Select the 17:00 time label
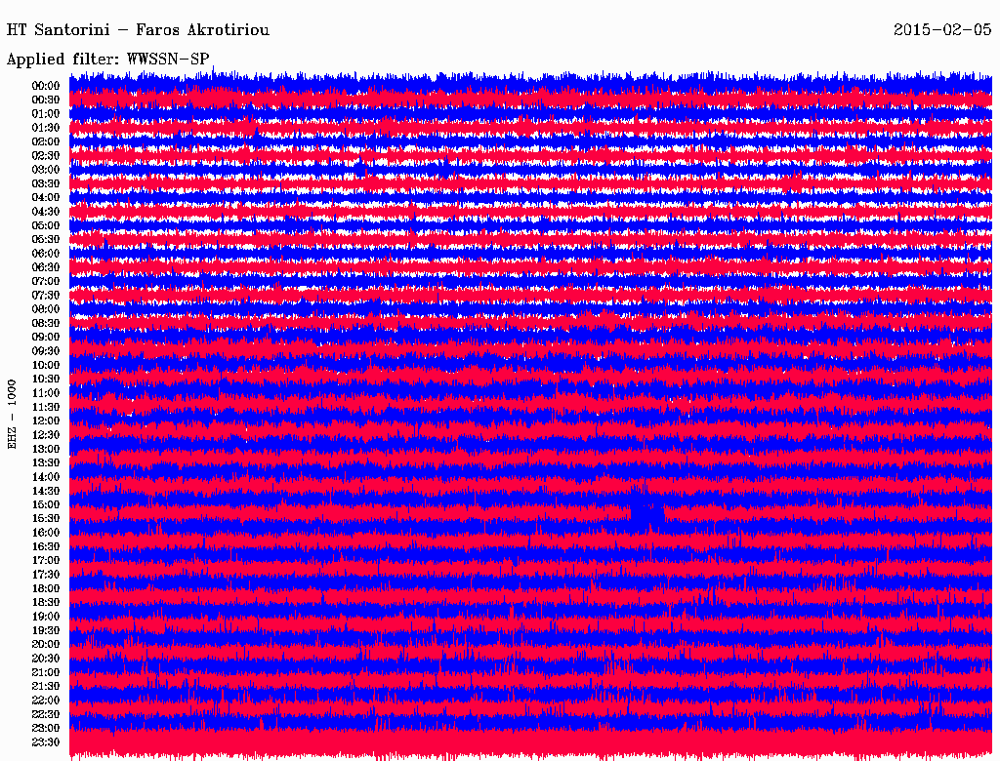The width and height of the screenshot is (1000, 761). pyautogui.click(x=45, y=561)
